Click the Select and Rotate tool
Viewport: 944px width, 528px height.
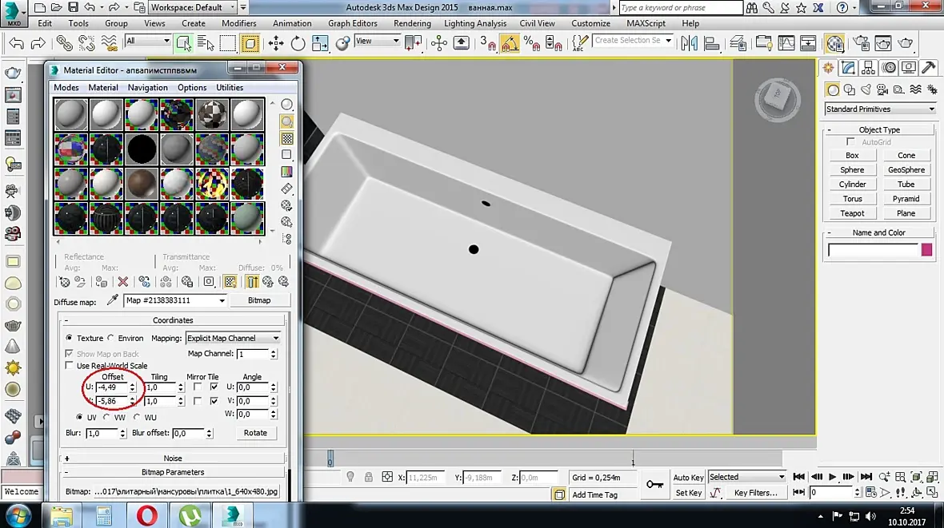point(298,43)
